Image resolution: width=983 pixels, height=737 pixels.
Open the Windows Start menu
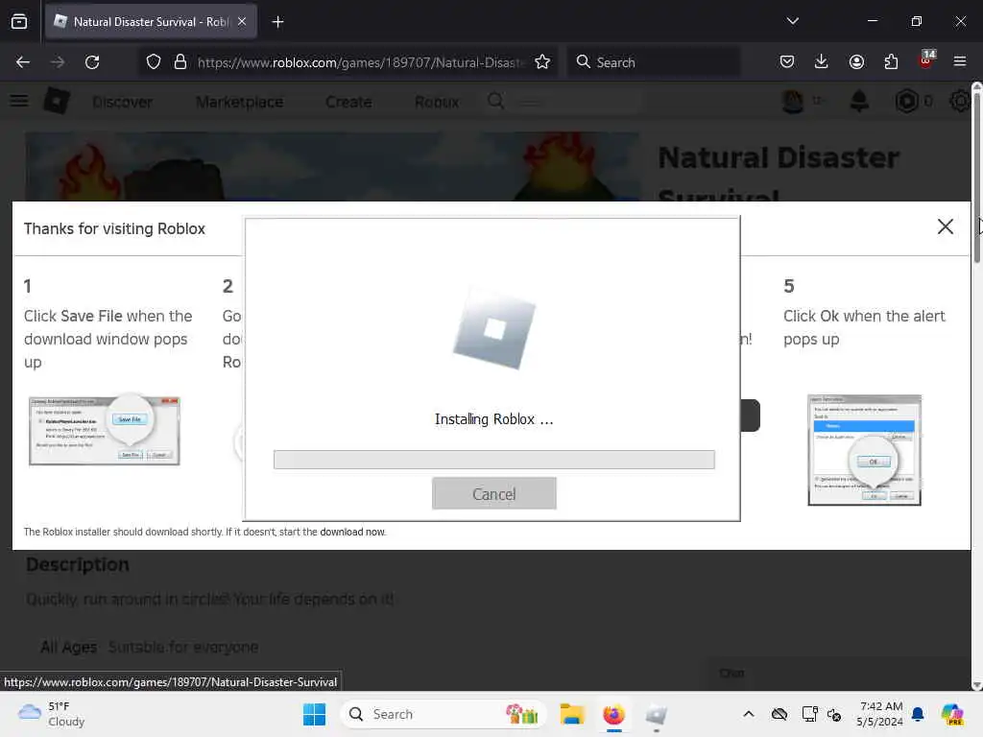314,714
